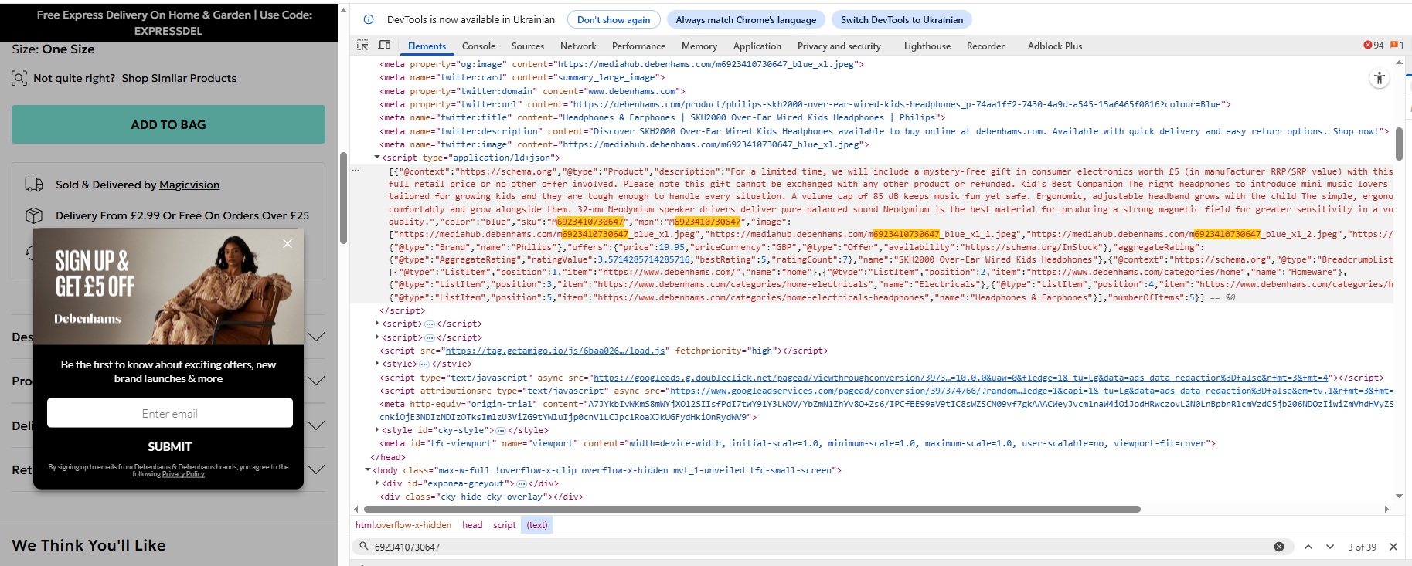Click the delivery truck icon beside Sold & Delivered
The width and height of the screenshot is (1412, 566).
tap(34, 185)
